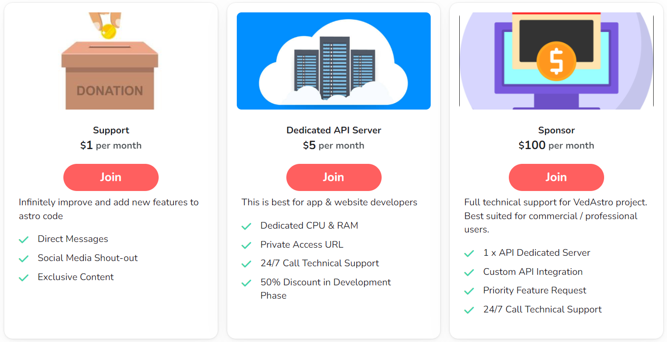Click the donation box image
This screenshot has height=342, width=667.
tap(111, 61)
